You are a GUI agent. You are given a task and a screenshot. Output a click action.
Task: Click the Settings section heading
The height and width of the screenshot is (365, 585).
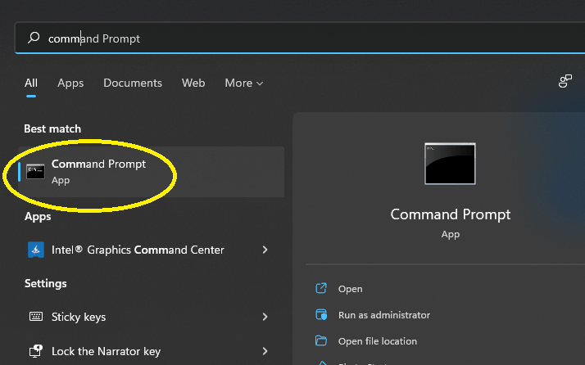[46, 283]
